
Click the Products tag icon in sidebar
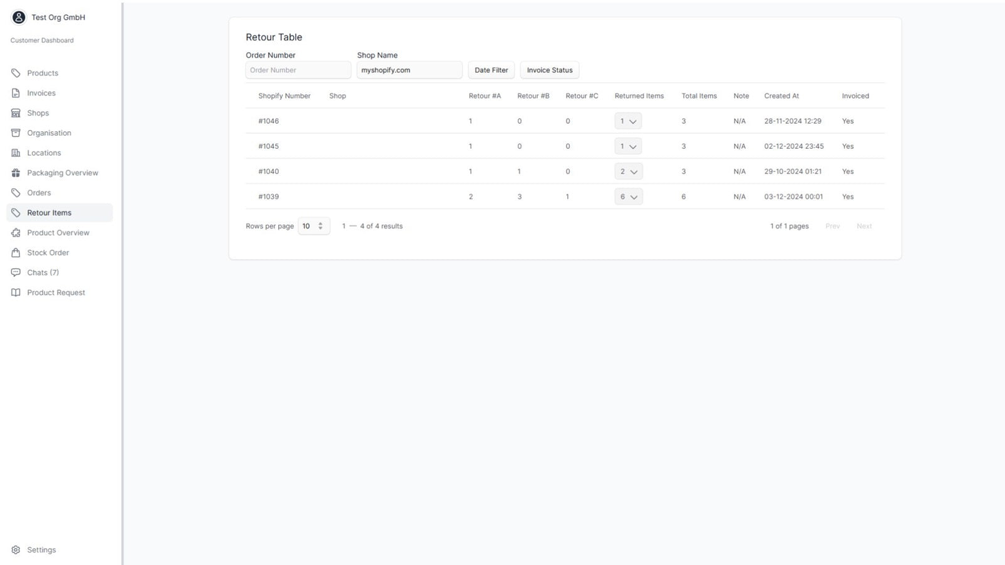tap(16, 73)
